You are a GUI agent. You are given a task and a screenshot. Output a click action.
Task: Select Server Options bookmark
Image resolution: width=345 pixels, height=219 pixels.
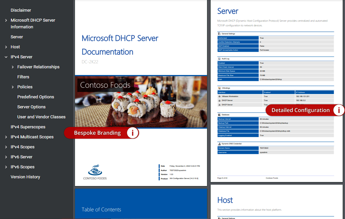31,107
